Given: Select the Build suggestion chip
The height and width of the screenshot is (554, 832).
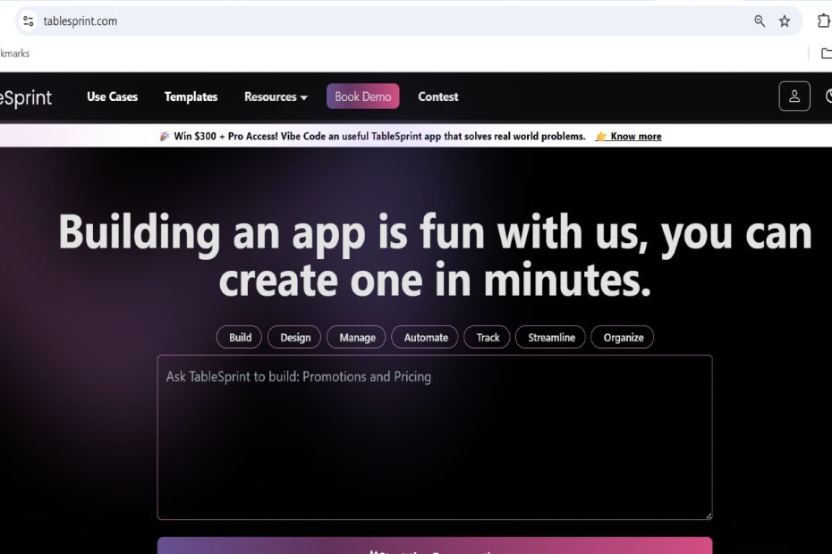Looking at the screenshot, I should coord(239,337).
